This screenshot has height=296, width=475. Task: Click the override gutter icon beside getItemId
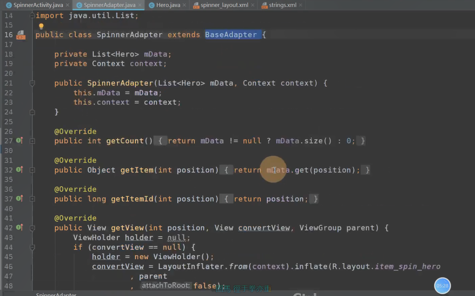click(x=19, y=198)
